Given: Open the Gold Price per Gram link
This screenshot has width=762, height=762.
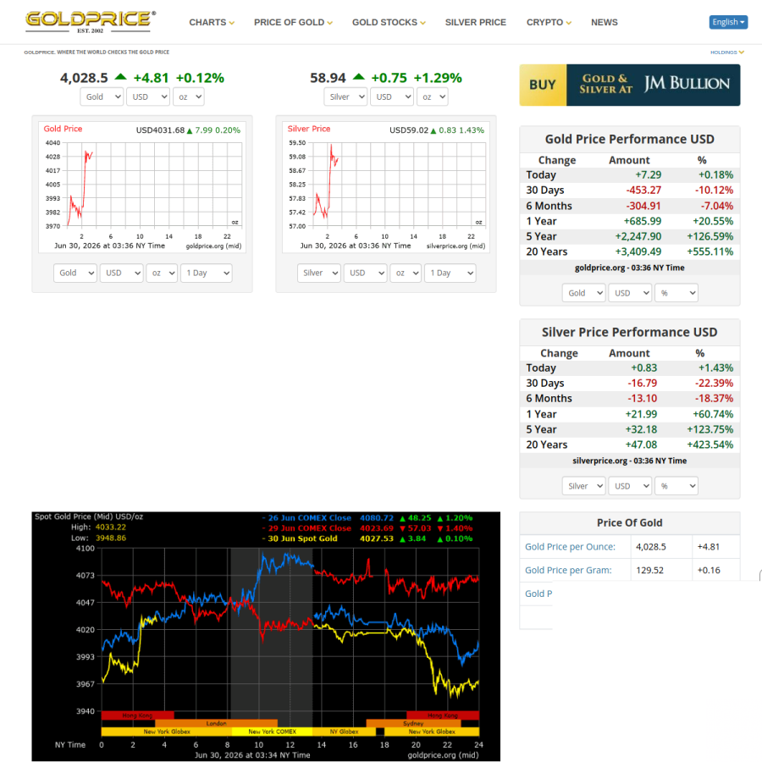Looking at the screenshot, I should click(x=568, y=570).
